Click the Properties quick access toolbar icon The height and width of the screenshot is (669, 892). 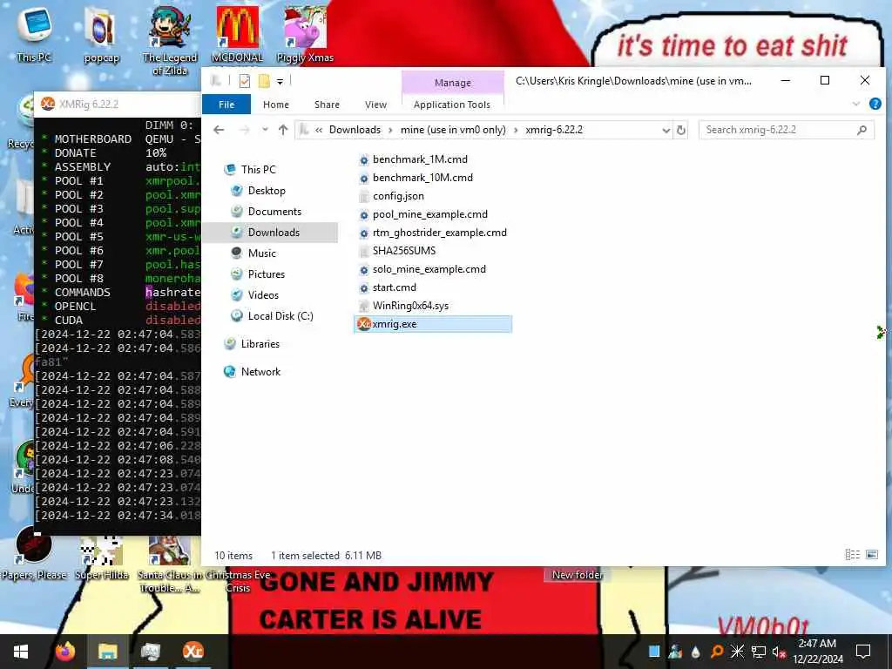245,81
